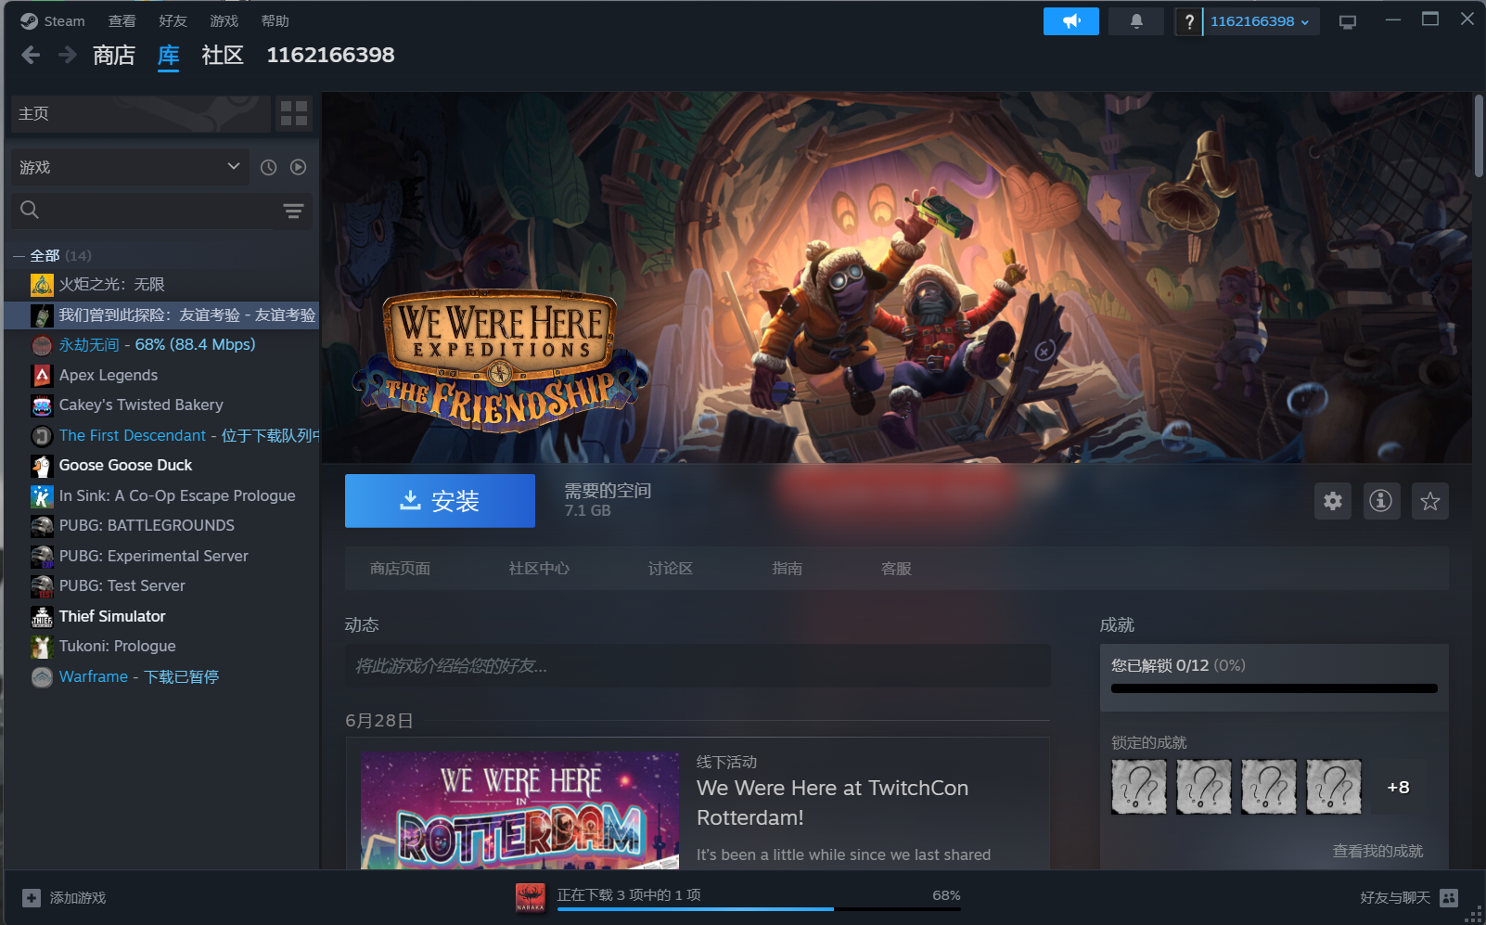The height and width of the screenshot is (925, 1486).
Task: Open the We Were Here Rotterdam news thumbnail
Action: tap(519, 810)
